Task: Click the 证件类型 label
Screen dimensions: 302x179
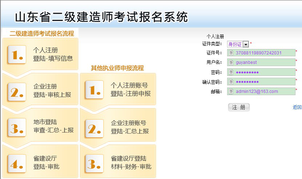Action: coord(212,44)
